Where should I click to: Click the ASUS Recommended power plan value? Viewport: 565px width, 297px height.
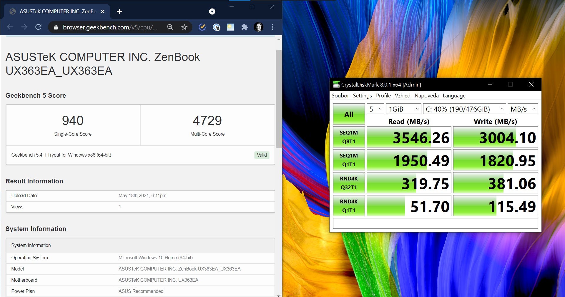(x=141, y=291)
